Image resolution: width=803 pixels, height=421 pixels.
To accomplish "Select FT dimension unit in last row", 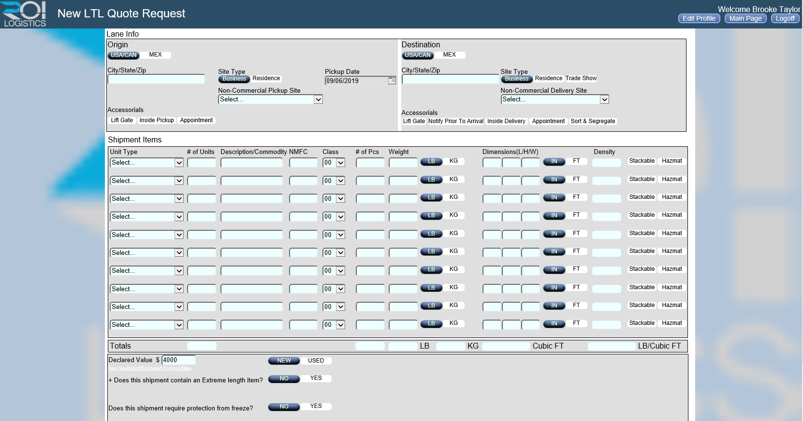I will [576, 323].
